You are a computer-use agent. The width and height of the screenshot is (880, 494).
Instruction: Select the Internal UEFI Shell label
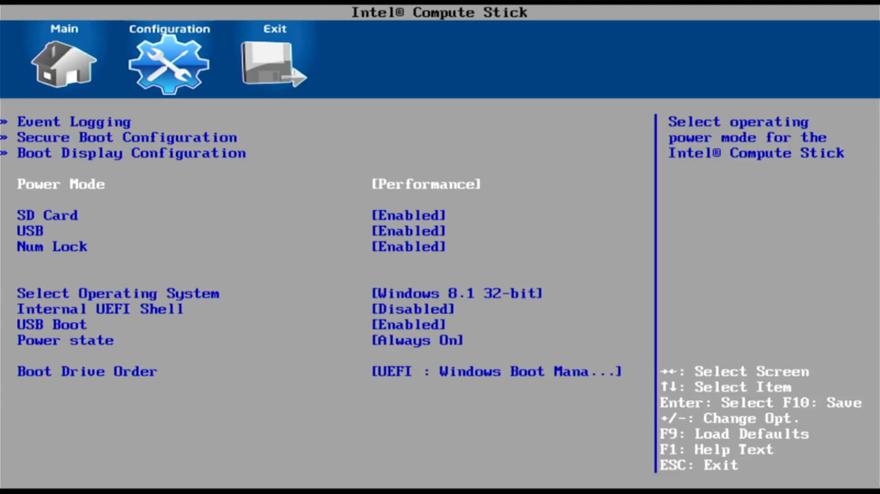[100, 309]
